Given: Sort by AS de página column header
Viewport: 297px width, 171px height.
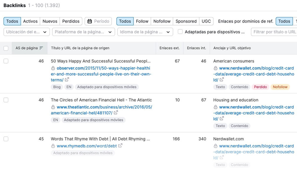Looking at the screenshot, I should pyautogui.click(x=30, y=48).
